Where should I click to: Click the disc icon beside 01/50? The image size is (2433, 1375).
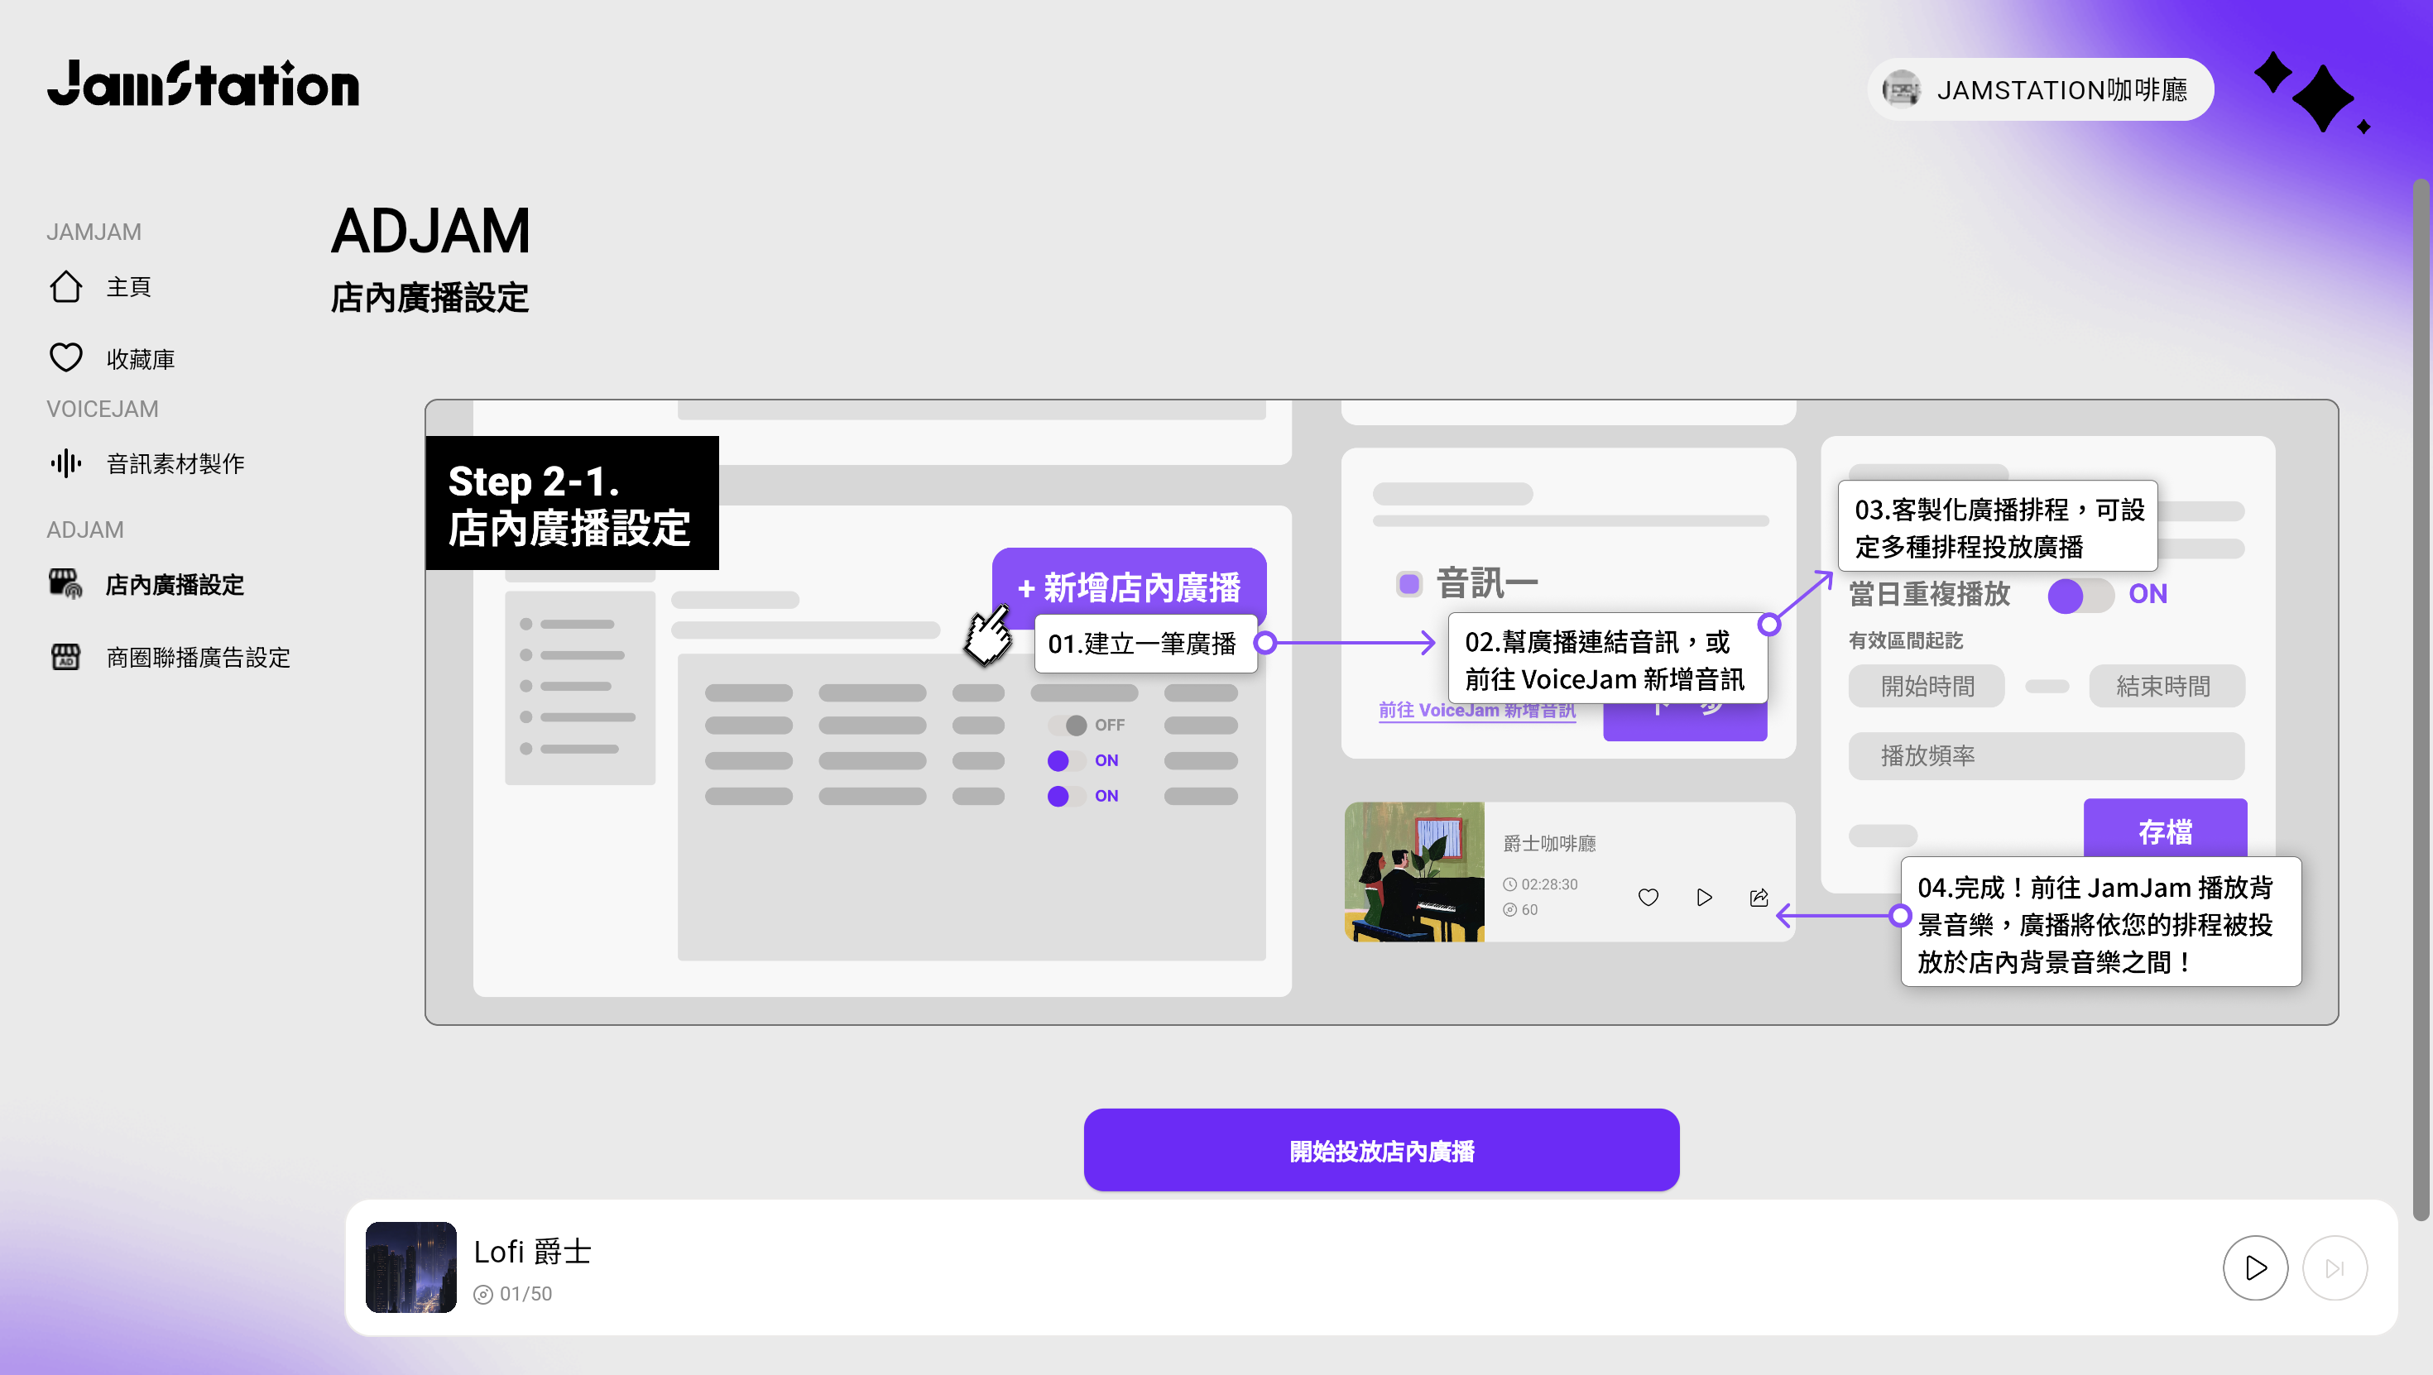(483, 1295)
